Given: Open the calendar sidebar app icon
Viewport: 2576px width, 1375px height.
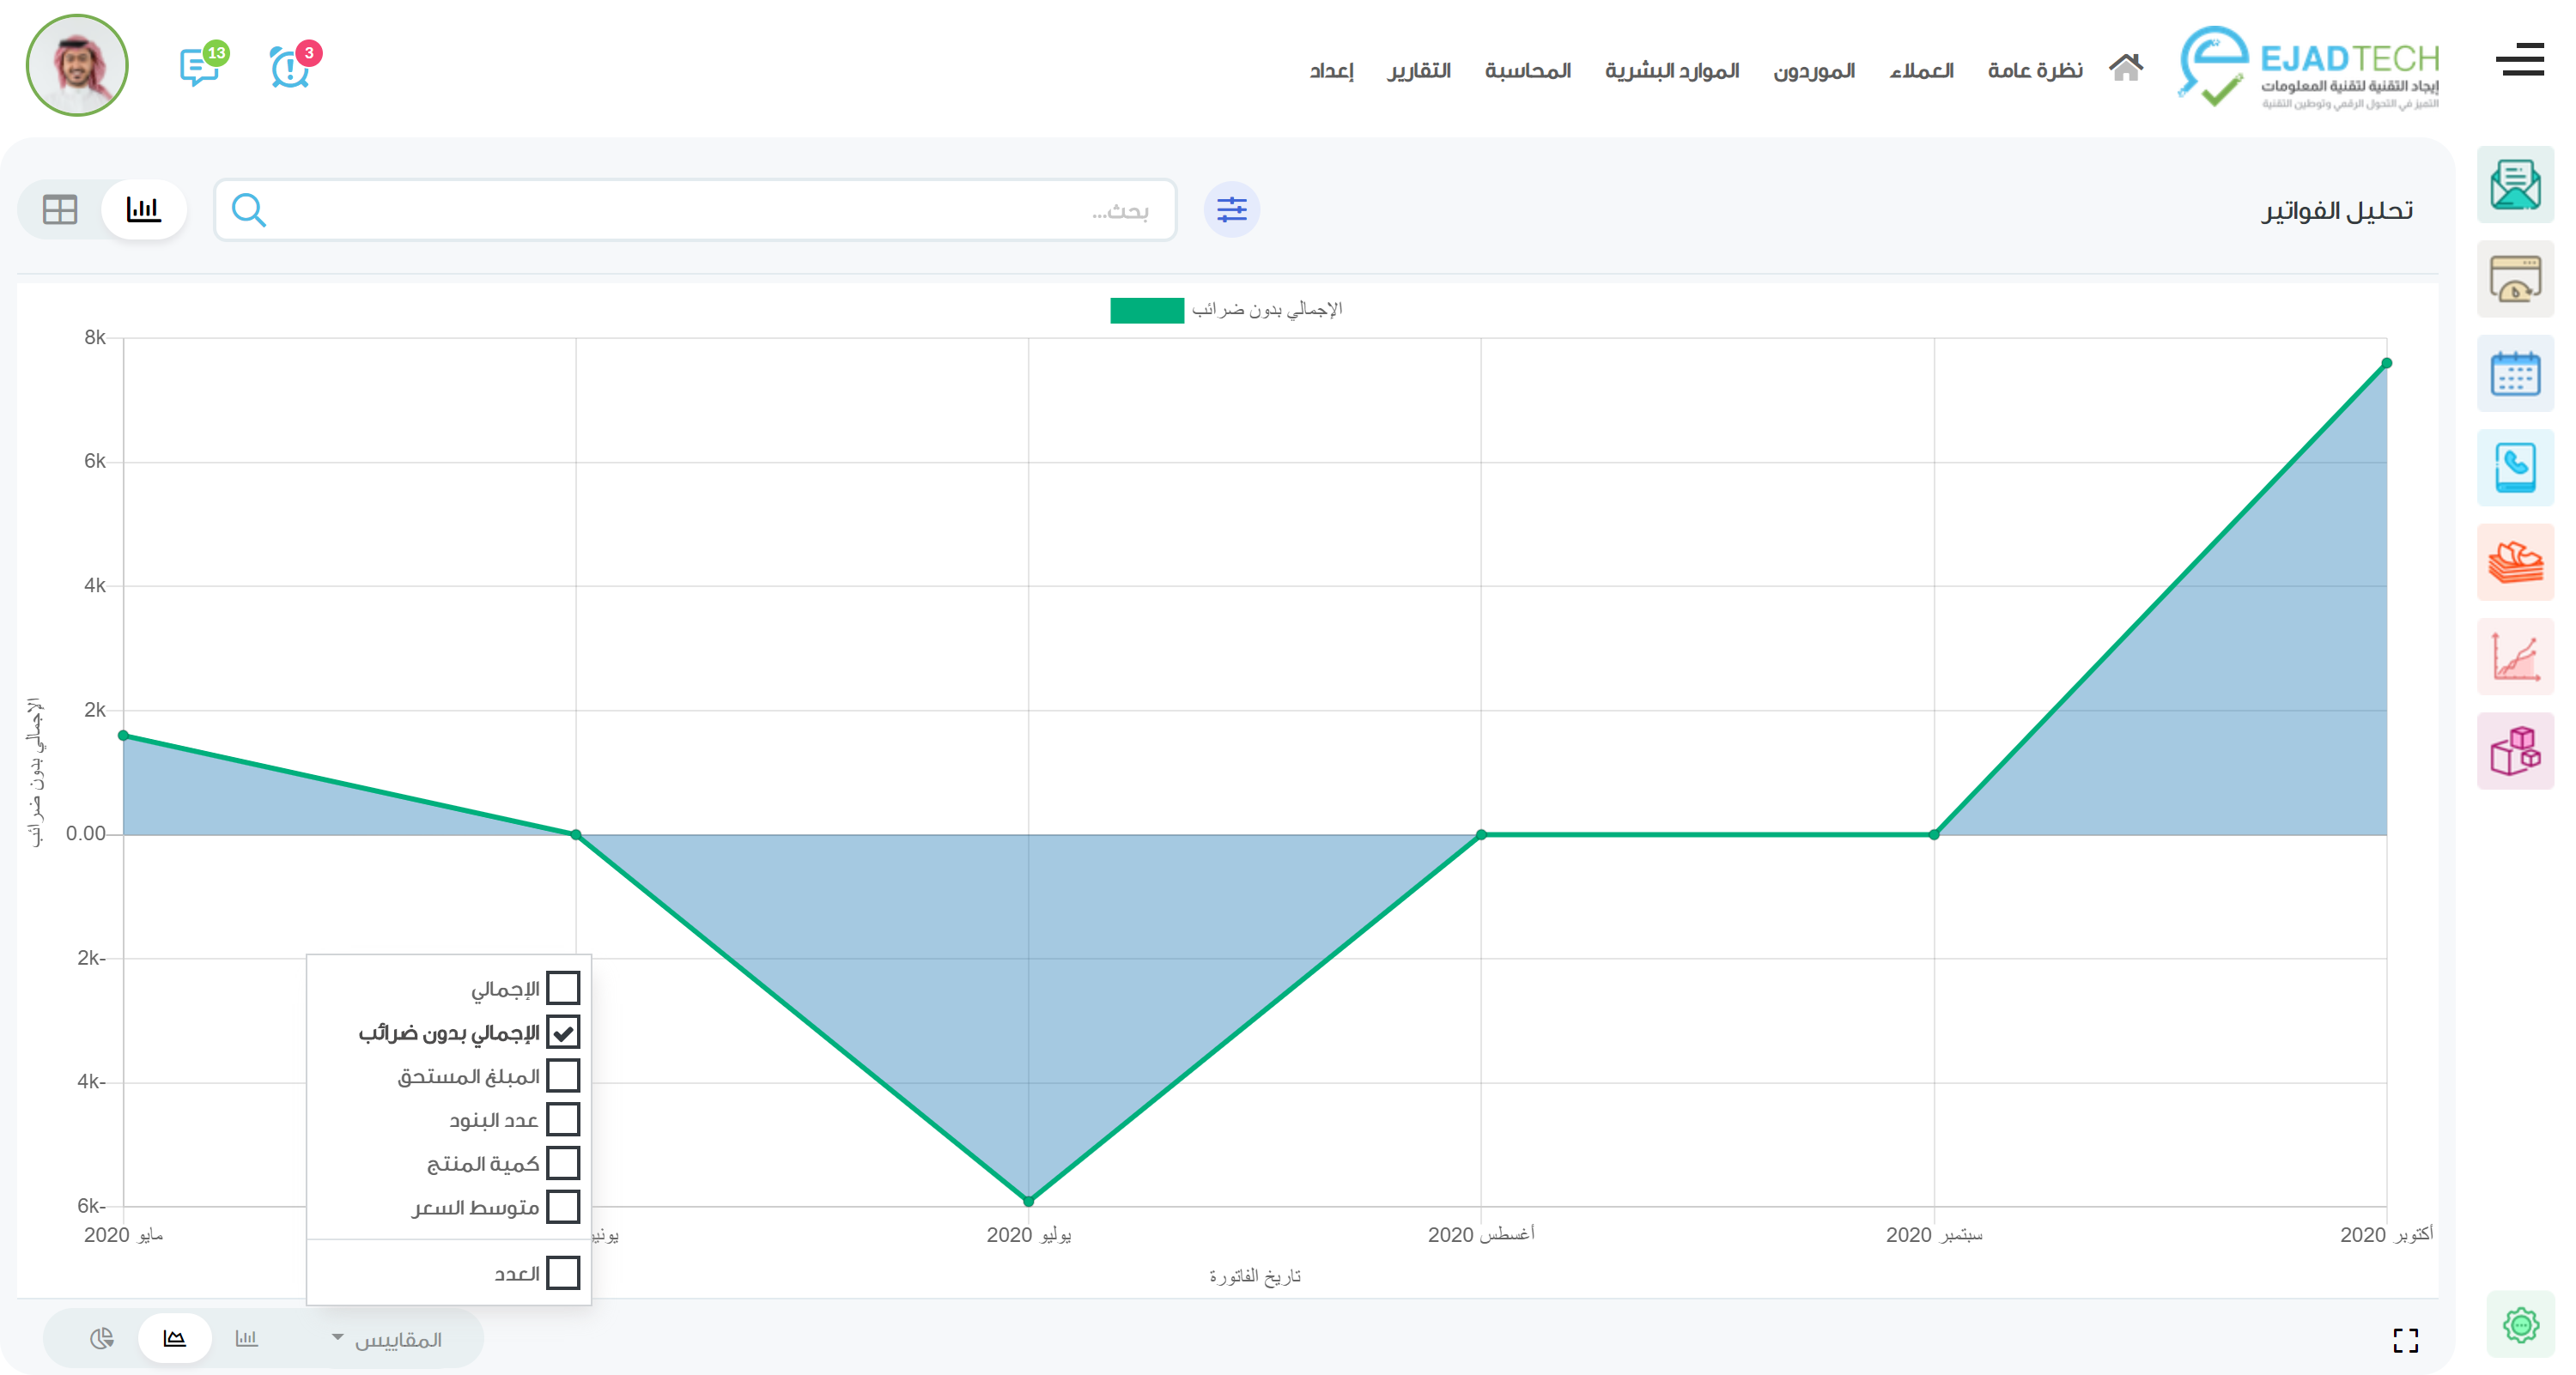Looking at the screenshot, I should tap(2514, 375).
